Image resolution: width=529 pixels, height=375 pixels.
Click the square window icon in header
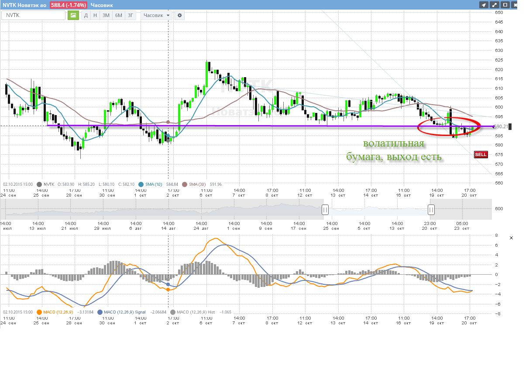[505, 5]
